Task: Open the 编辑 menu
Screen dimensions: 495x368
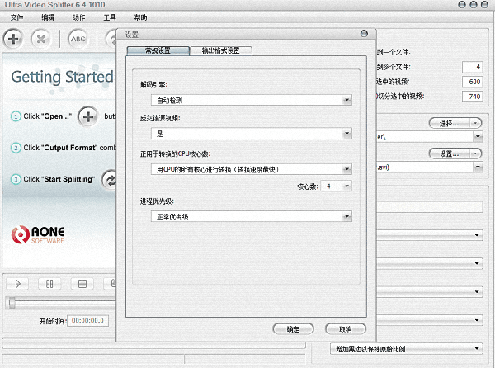Action: click(48, 17)
